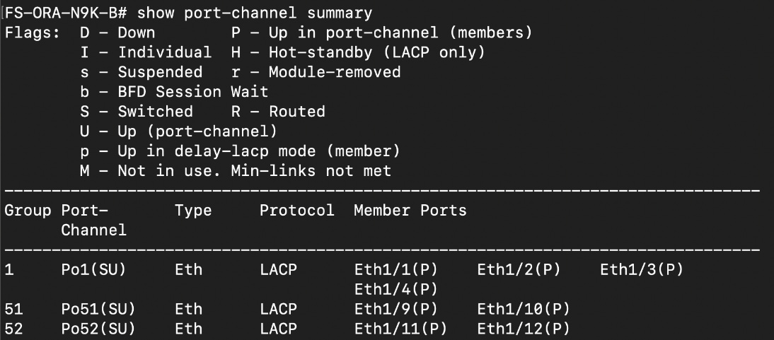The height and width of the screenshot is (340, 774).
Task: Click member port Eth1/2(P)
Action: [519, 269]
